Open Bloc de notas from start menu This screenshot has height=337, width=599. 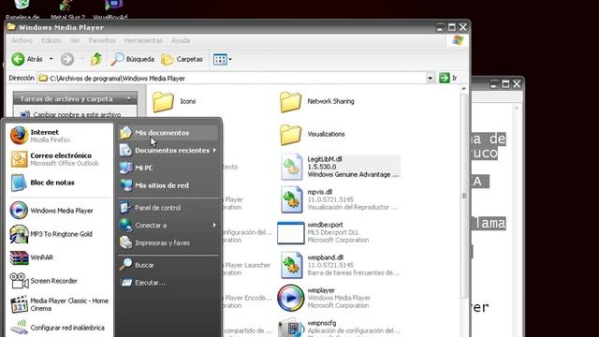click(x=59, y=183)
